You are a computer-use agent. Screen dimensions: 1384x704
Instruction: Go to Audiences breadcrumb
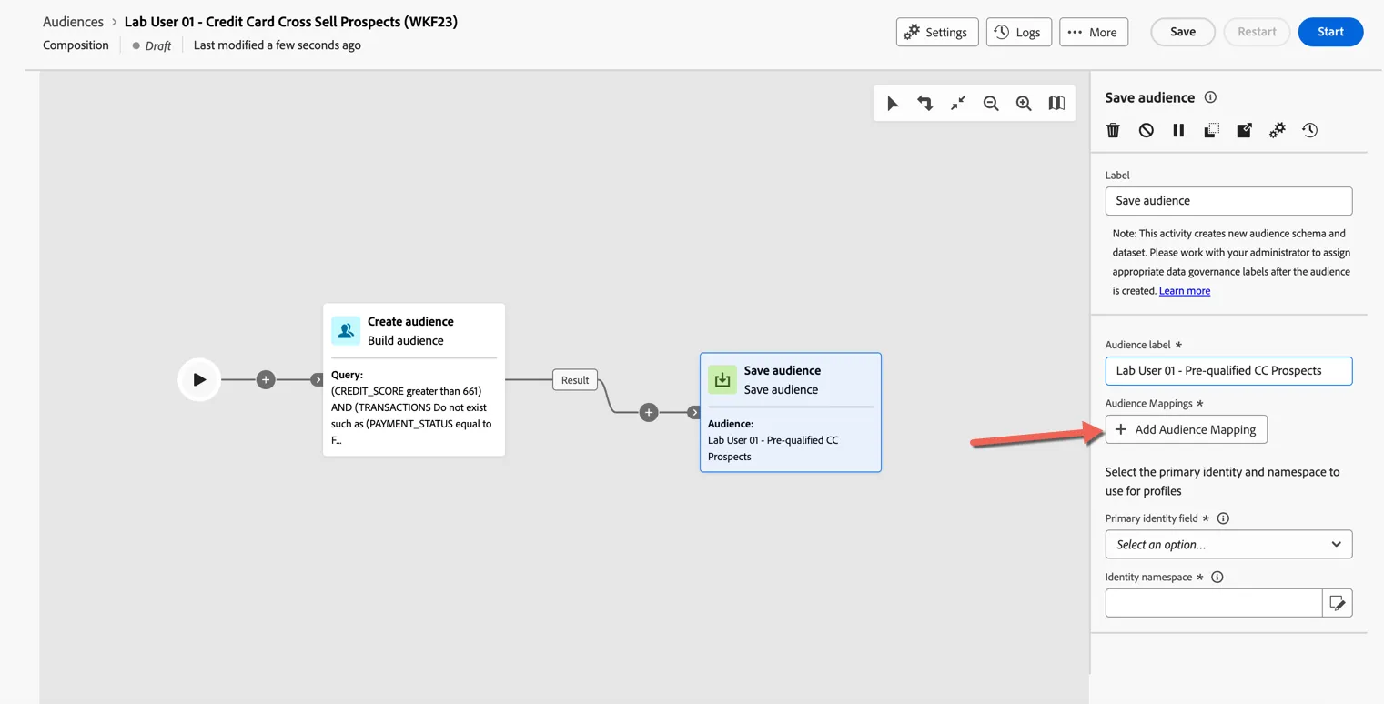pos(74,22)
